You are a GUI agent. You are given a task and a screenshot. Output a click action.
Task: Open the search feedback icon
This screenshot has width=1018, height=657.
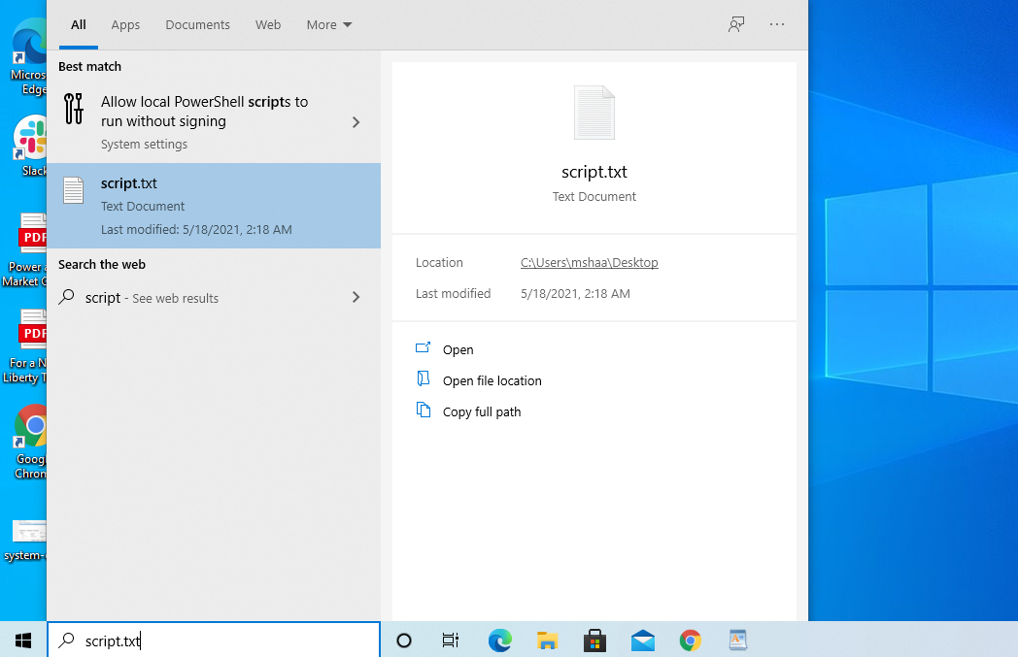tap(736, 24)
